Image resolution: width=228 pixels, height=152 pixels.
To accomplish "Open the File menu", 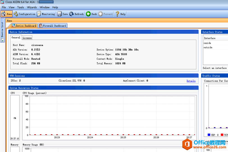I will pyautogui.click(x=4, y=7).
